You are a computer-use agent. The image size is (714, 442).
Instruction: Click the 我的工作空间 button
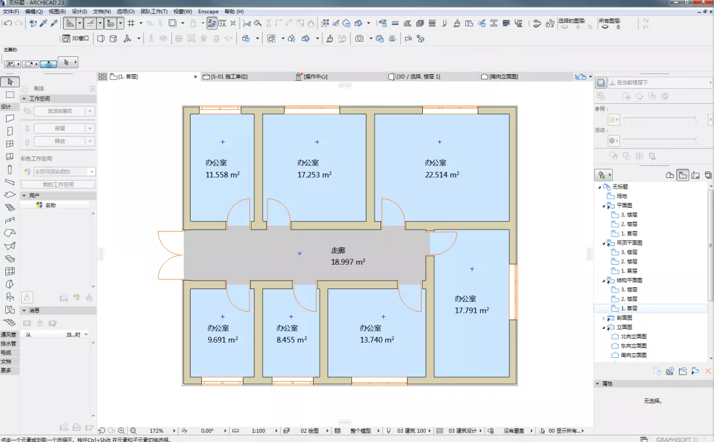58,185
